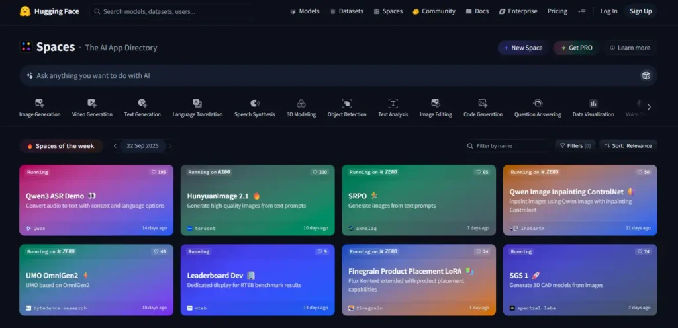This screenshot has width=678, height=328.
Task: Open the Models nav item
Action: 305,11
